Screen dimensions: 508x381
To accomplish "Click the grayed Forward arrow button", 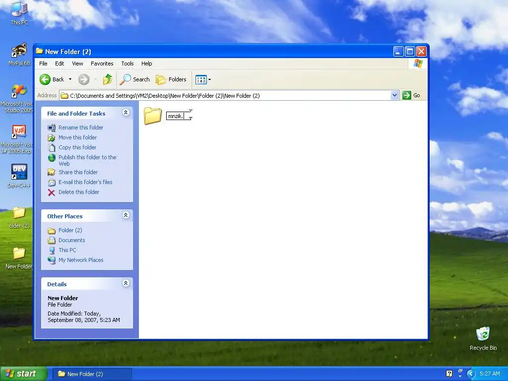I will [84, 79].
